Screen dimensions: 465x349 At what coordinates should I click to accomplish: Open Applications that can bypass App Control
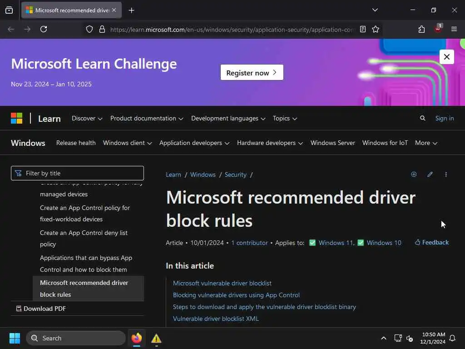click(86, 264)
